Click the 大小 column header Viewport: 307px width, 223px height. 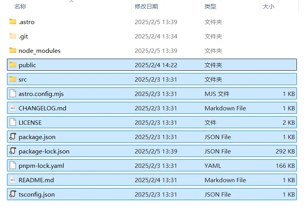pos(268,7)
